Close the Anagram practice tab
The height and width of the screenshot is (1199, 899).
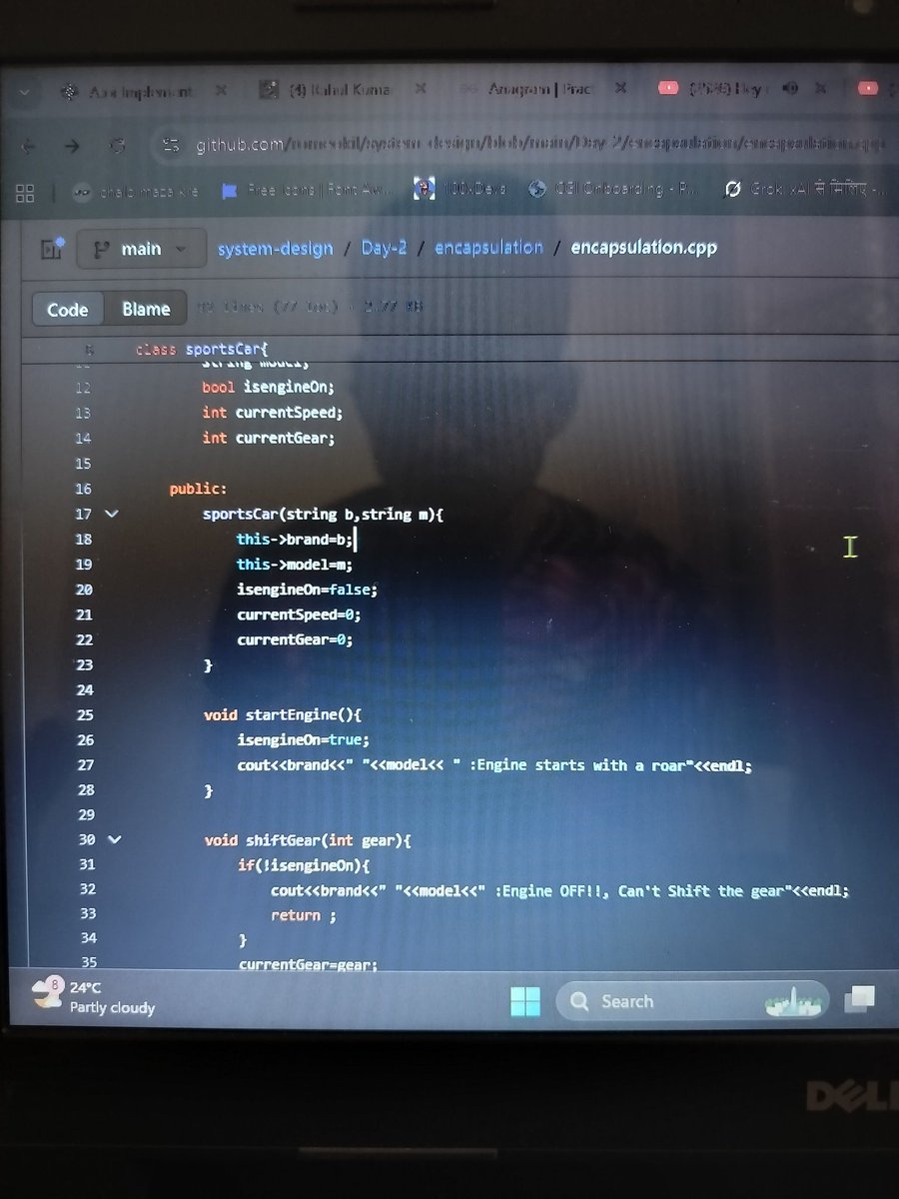pyautogui.click(x=619, y=88)
